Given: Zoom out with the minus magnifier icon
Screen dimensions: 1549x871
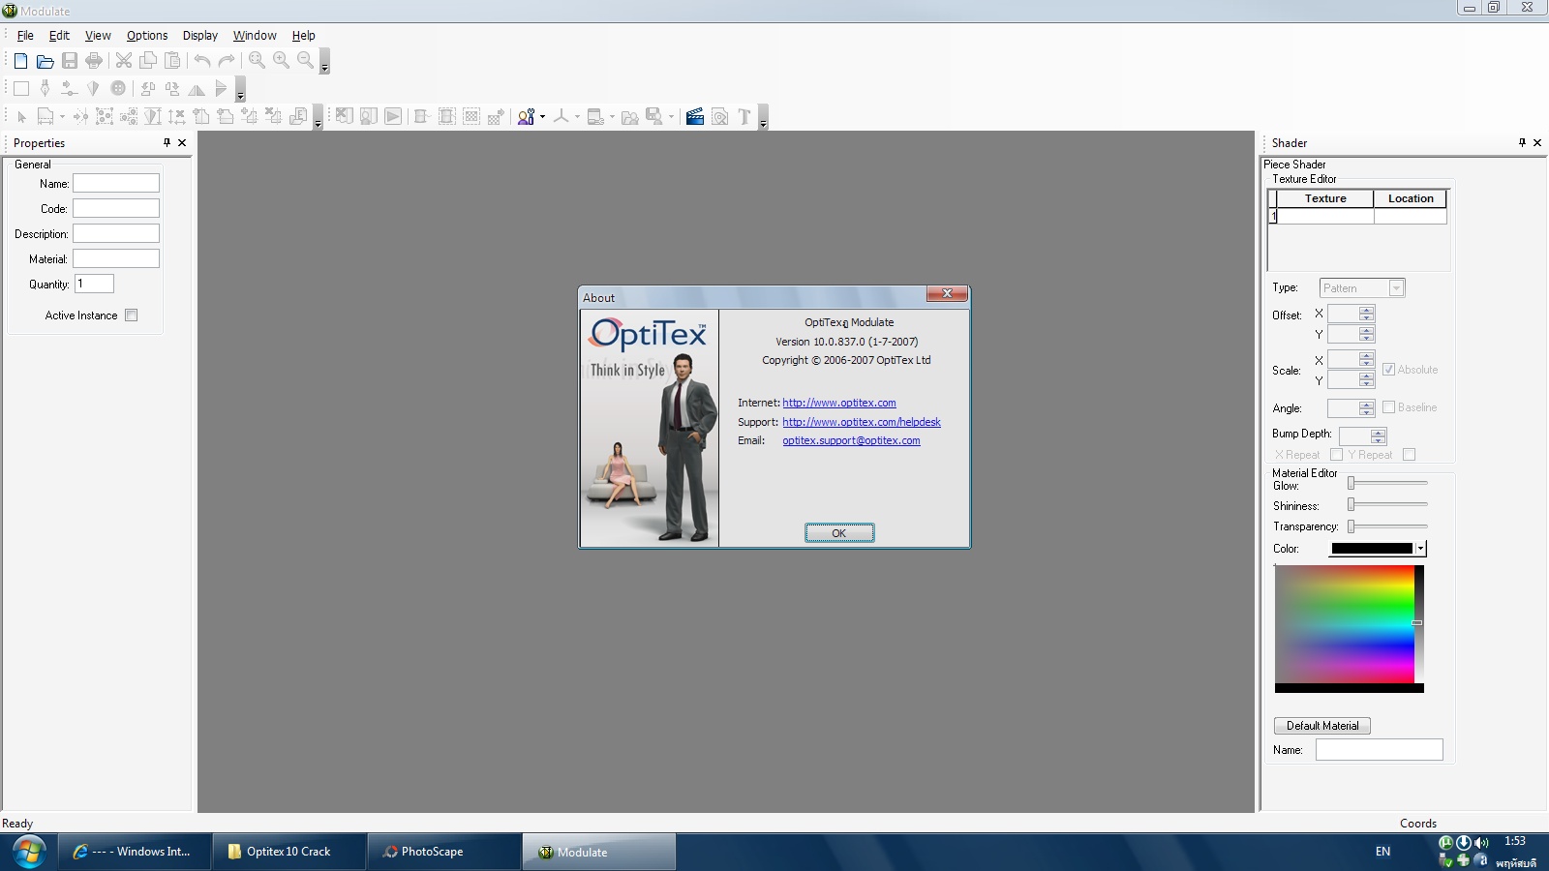Looking at the screenshot, I should (305, 60).
